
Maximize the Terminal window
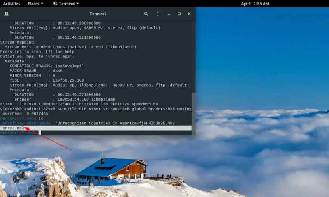pos(179,14)
